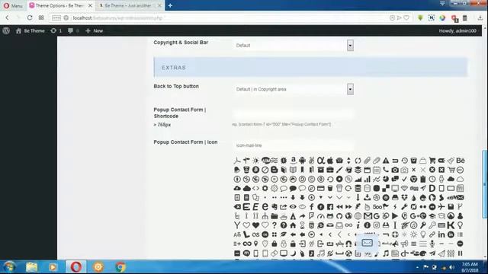The image size is (488, 274).
Task: Open a new browser tab
Action: point(170,5)
